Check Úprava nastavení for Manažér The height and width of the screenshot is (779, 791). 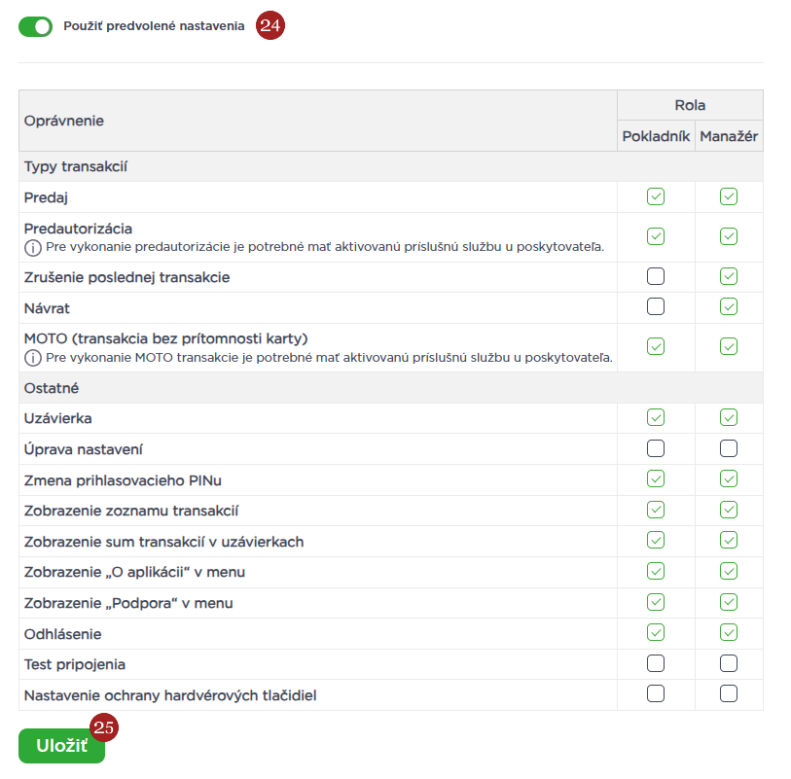coord(729,448)
